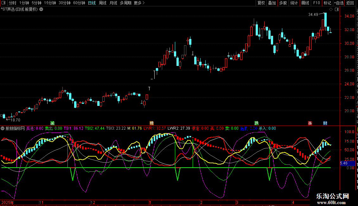Image resolution: width=358 pixels, height=206 pixels.
Task: Open F10 company info
Action: 316,3
